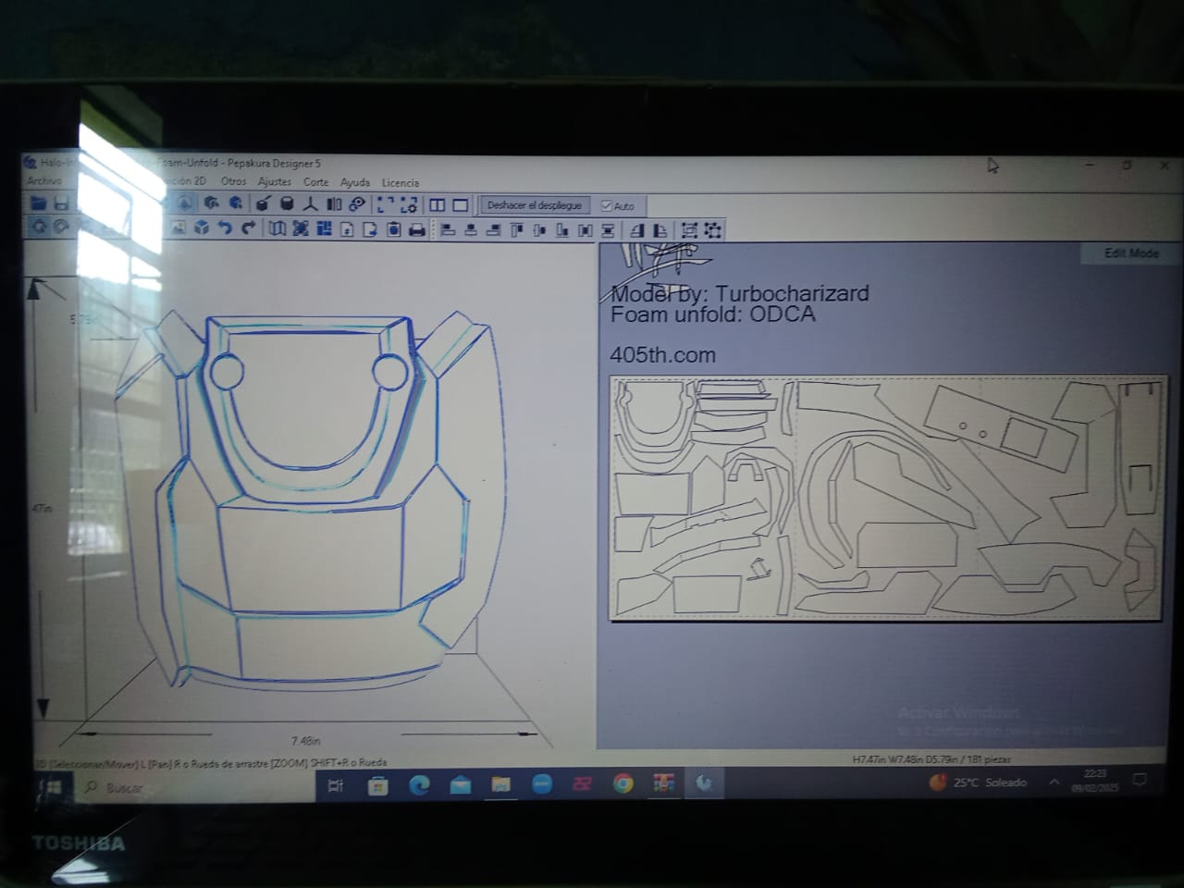Screen dimensions: 1184x888
Task: Open the Archivo menu
Action: pos(43,181)
